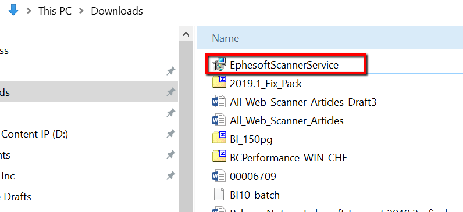Click Downloads in the address path

point(117,11)
